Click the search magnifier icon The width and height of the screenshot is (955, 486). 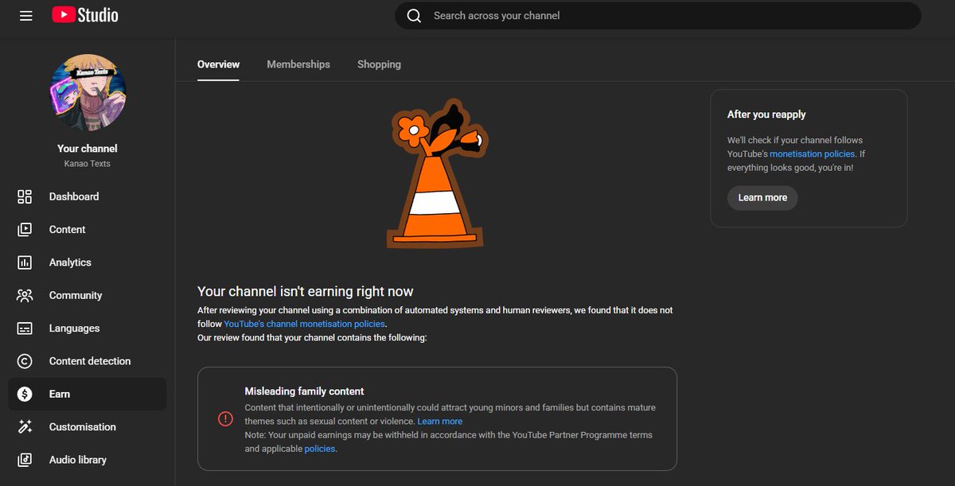[x=414, y=16]
